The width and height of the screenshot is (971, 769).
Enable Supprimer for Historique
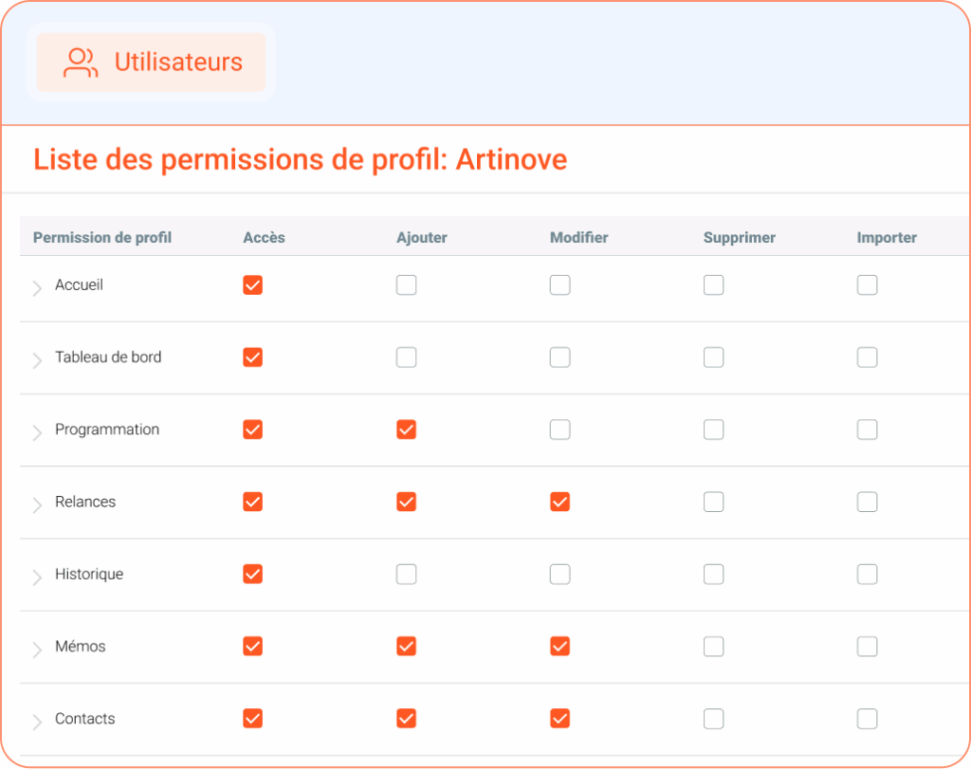point(713,574)
